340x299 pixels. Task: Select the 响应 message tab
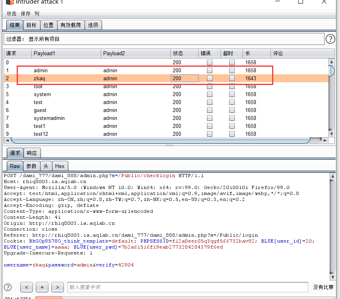(x=32, y=153)
